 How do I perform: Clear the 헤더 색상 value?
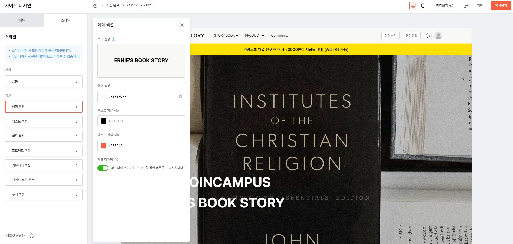tap(181, 96)
